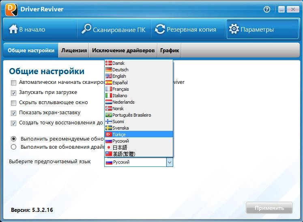303x222 pixels.
Task: Click the Turkish flag icon
Action: pos(109,134)
